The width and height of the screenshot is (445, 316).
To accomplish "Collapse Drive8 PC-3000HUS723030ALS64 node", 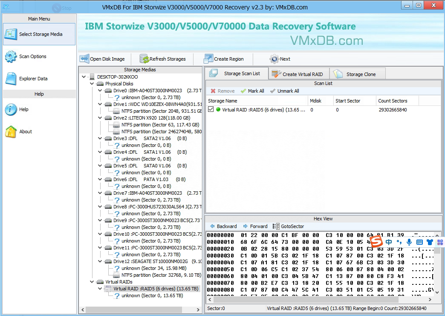I will (x=100, y=207).
